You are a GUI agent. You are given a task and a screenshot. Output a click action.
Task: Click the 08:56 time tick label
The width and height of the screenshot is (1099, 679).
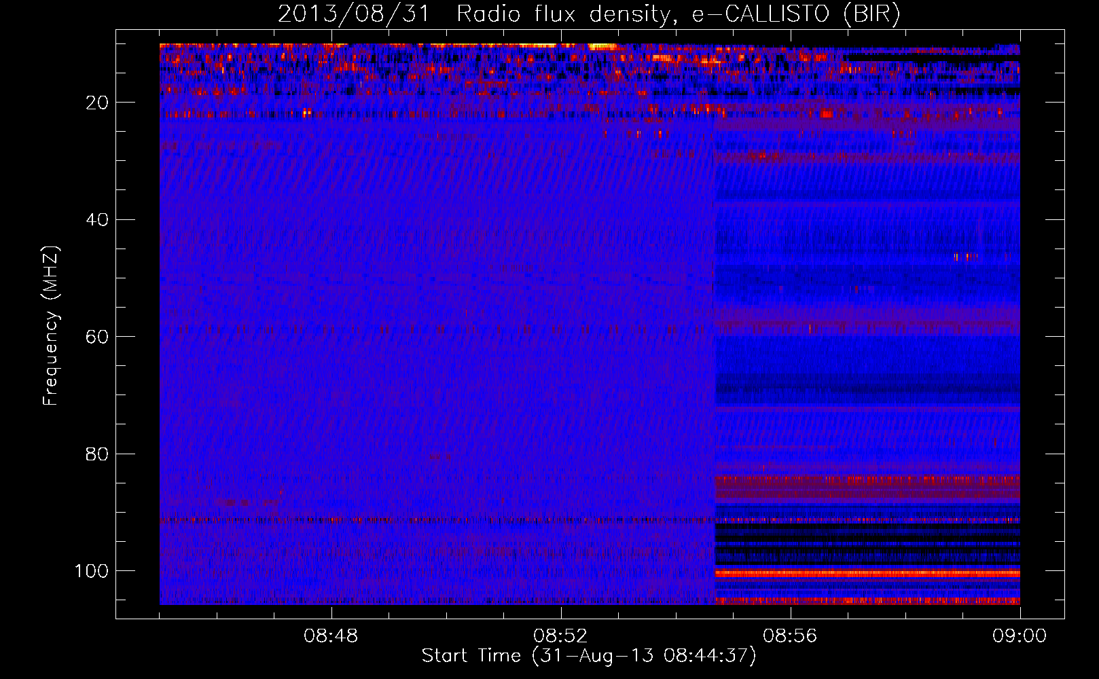[x=790, y=636]
